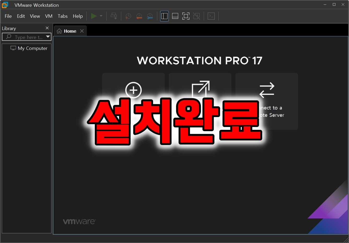349x243 pixels.
Task: Maximize the VMware Workstation window
Action: click(334, 4)
